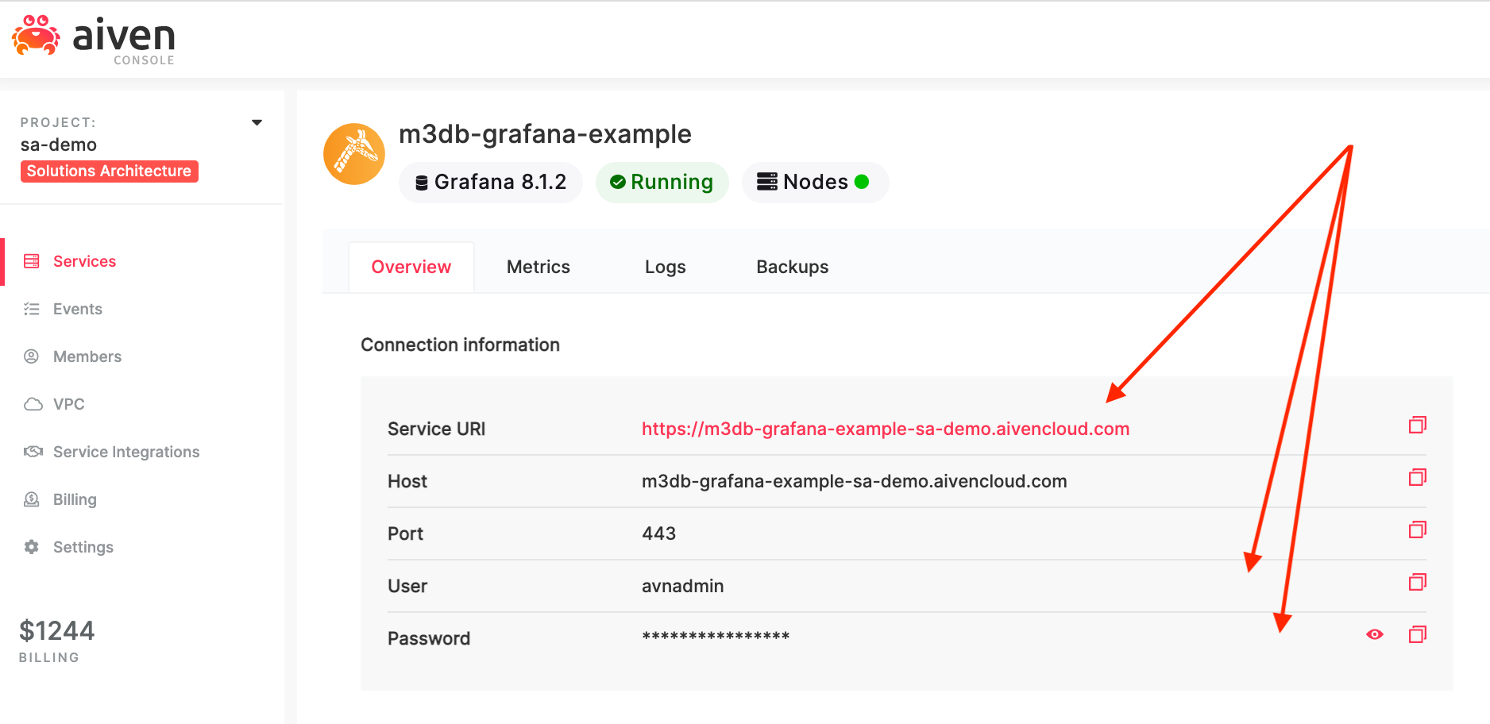Screen dimensions: 1490x724
Task: Go to Billing in the sidebar
Action: coord(75,499)
